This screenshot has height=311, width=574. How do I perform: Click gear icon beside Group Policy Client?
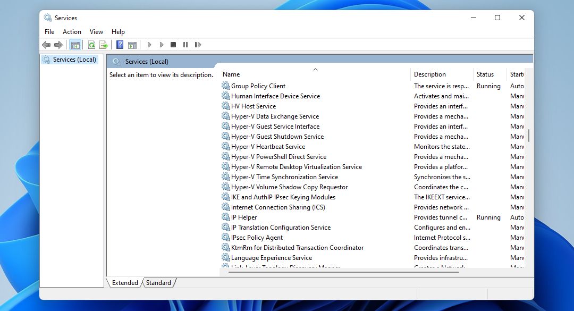point(225,86)
